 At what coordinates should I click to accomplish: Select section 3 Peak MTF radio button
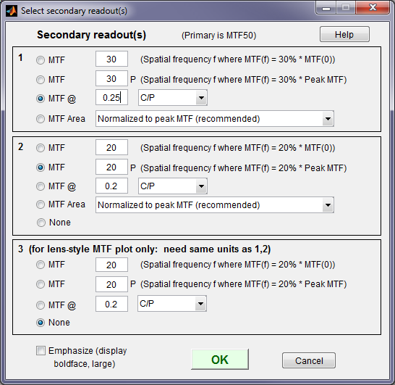(x=41, y=284)
